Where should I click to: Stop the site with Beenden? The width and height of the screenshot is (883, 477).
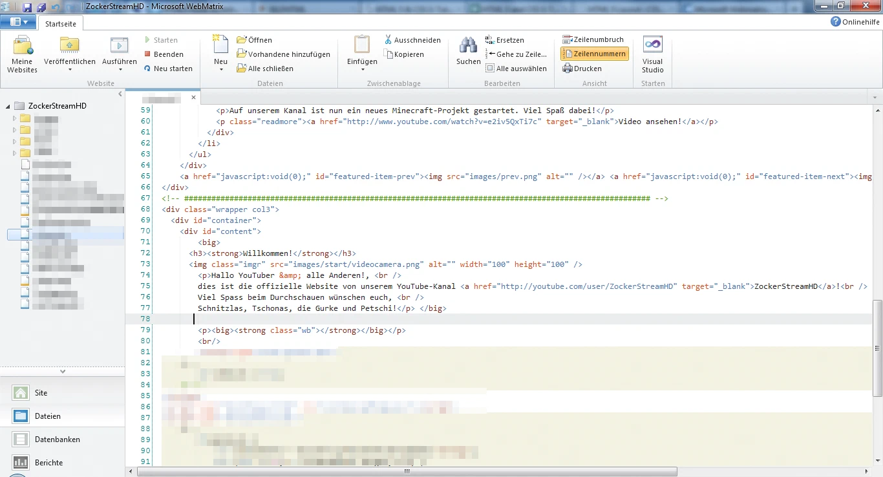164,54
